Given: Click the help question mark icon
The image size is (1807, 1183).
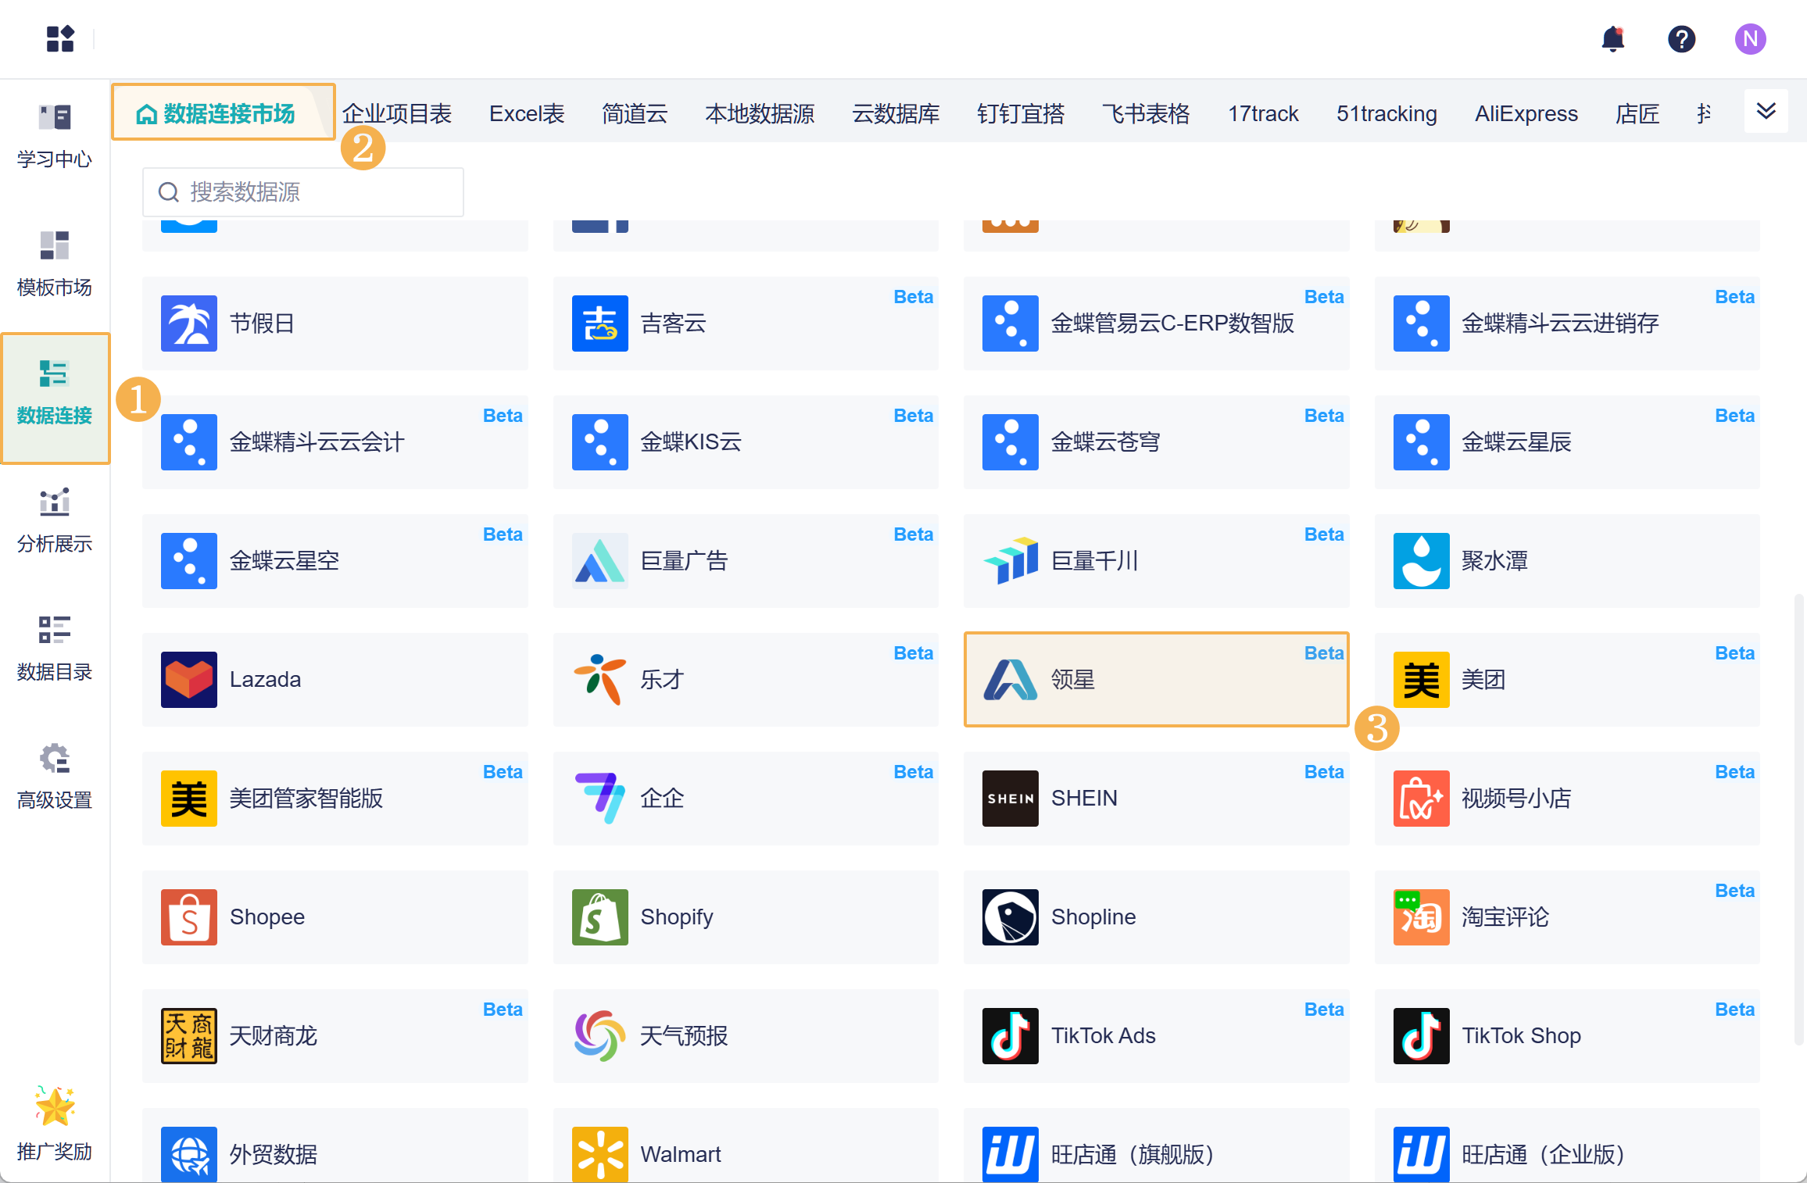Looking at the screenshot, I should (x=1681, y=39).
